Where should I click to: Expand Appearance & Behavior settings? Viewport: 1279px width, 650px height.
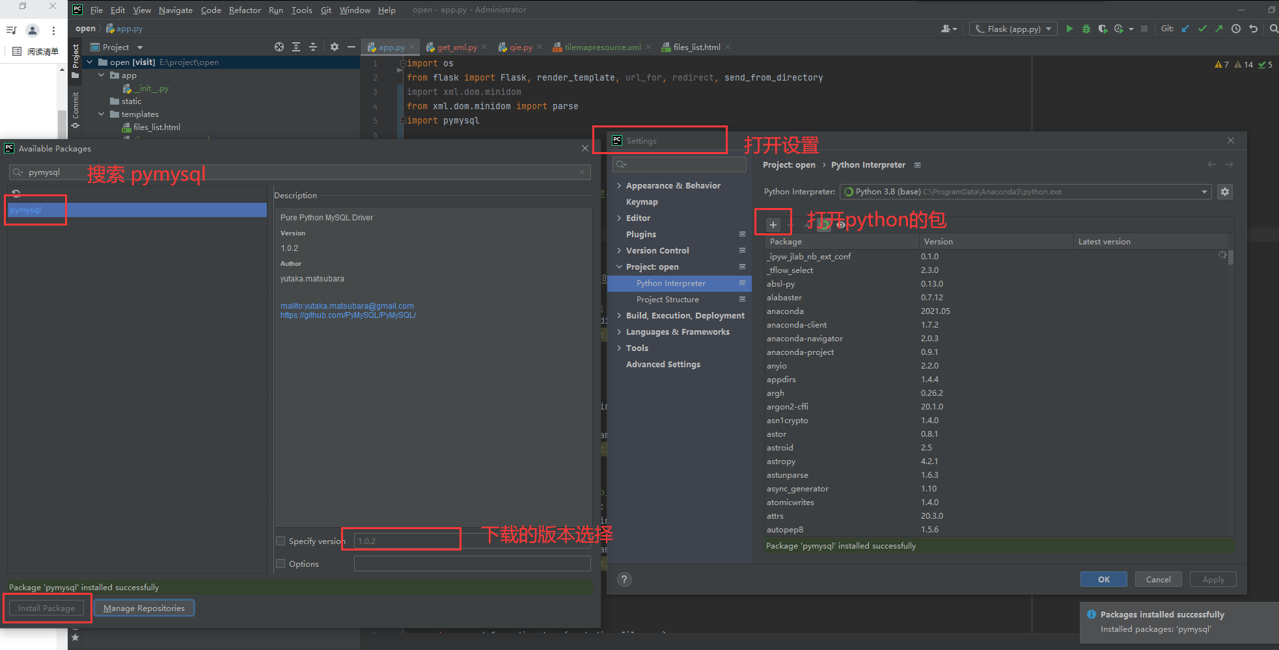[x=619, y=185]
